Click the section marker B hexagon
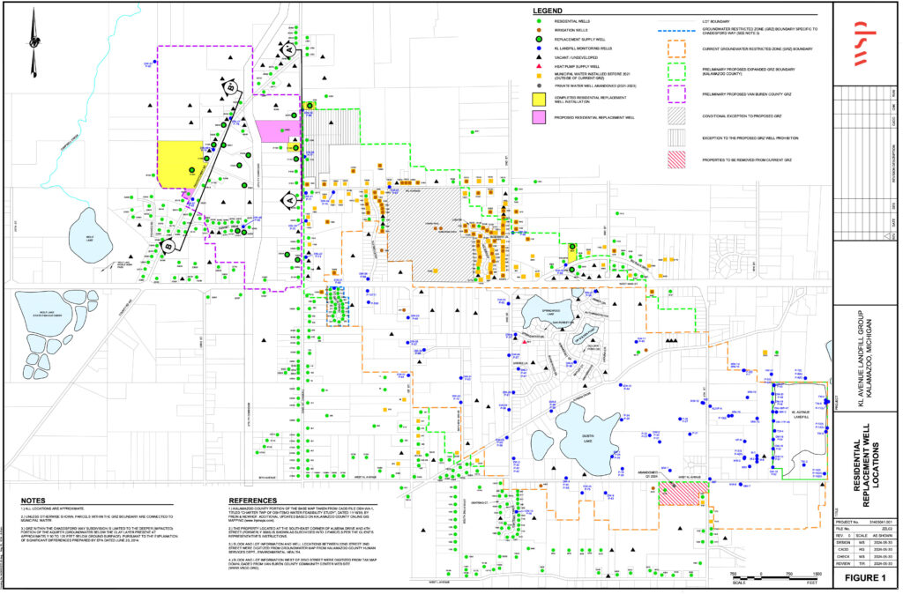 click(168, 247)
